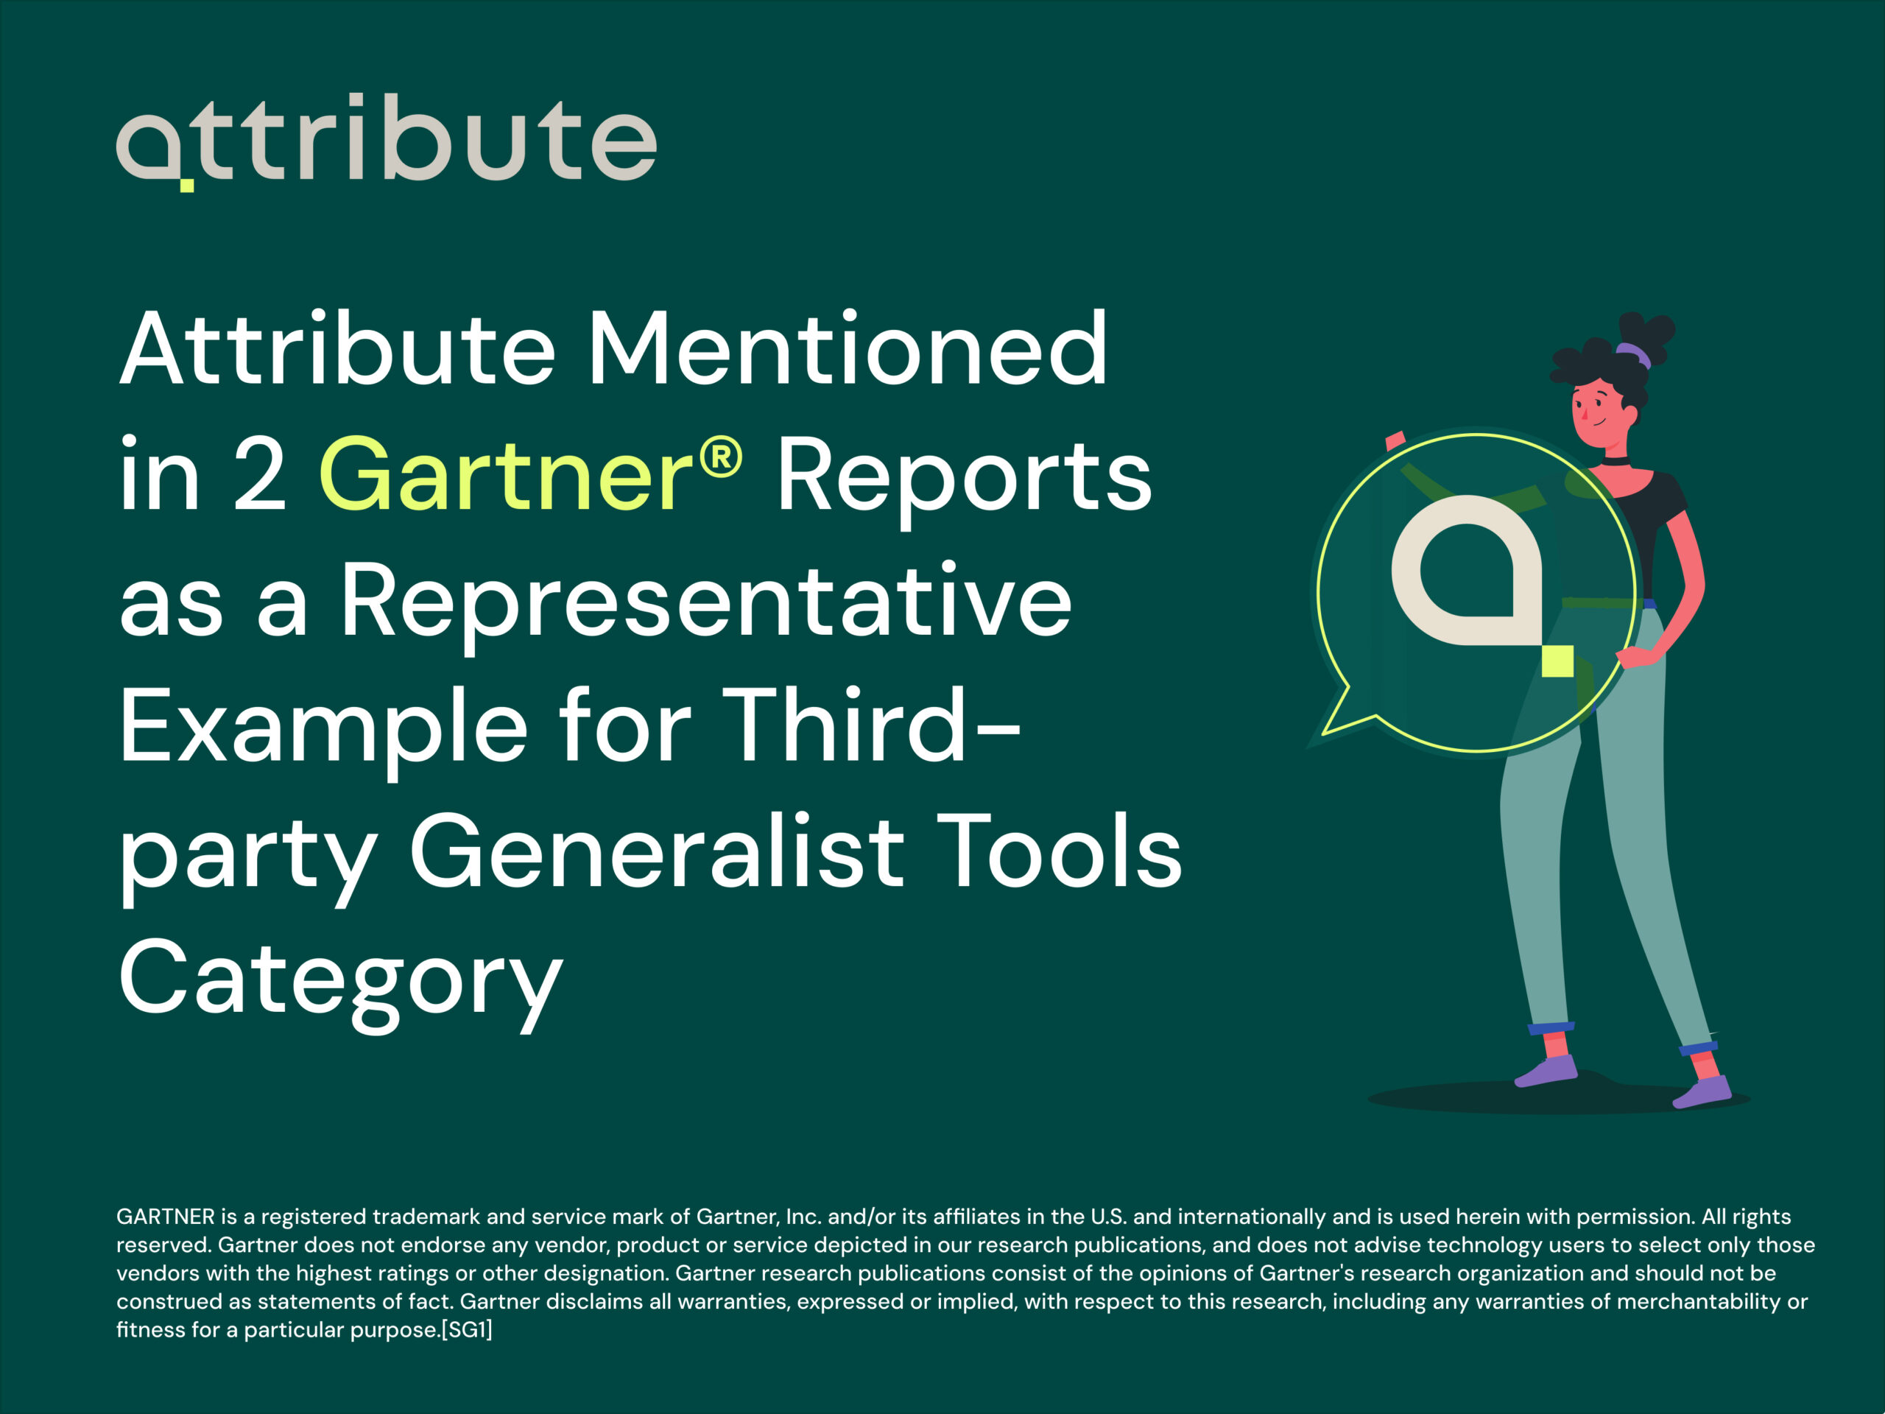Click the illustrated character figure on right
The image size is (1885, 1414).
(1603, 669)
